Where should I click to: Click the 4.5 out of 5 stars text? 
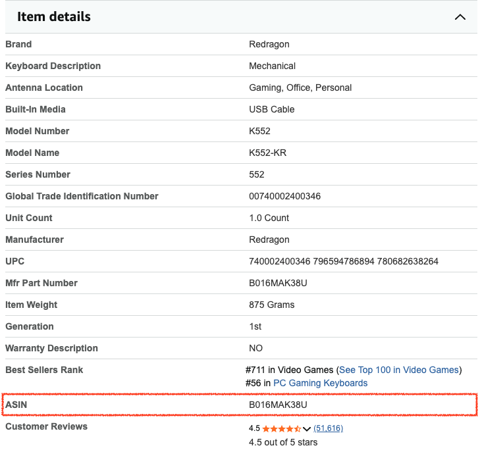[x=283, y=442]
